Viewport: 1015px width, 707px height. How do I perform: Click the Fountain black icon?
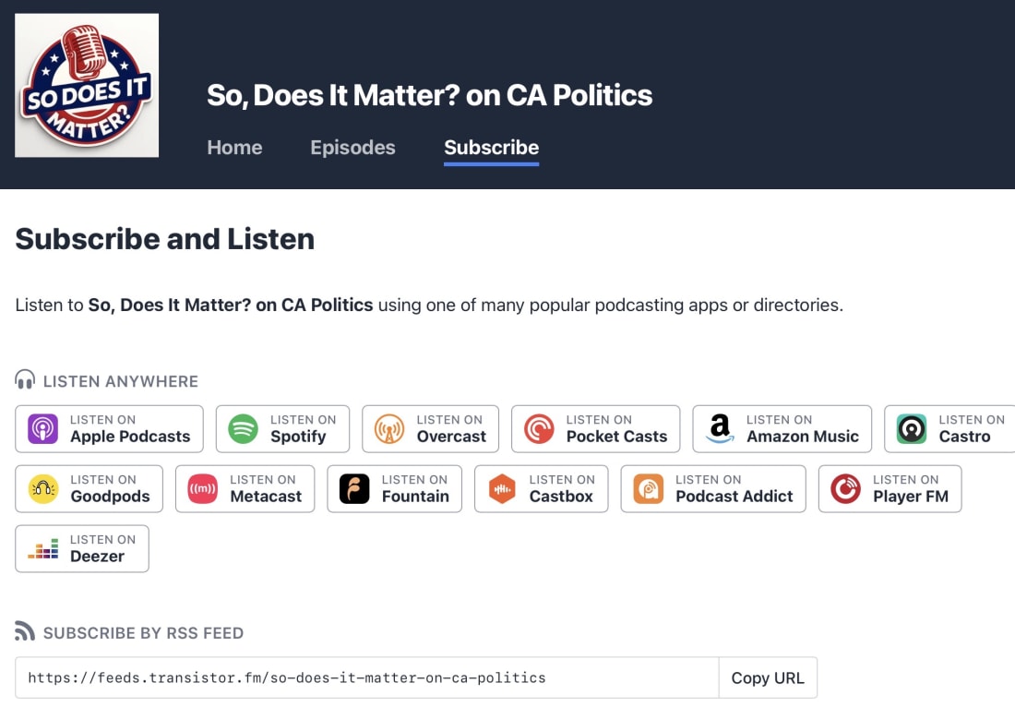(354, 489)
